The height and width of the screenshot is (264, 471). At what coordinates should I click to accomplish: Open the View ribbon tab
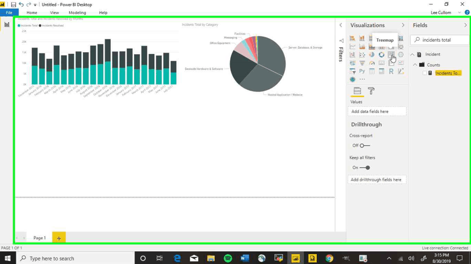(x=55, y=13)
